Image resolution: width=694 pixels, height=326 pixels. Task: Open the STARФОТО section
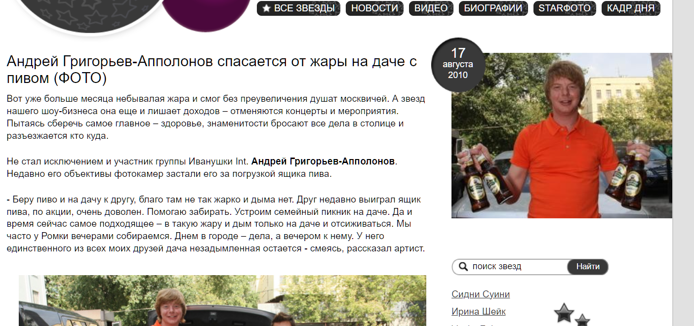pyautogui.click(x=565, y=8)
